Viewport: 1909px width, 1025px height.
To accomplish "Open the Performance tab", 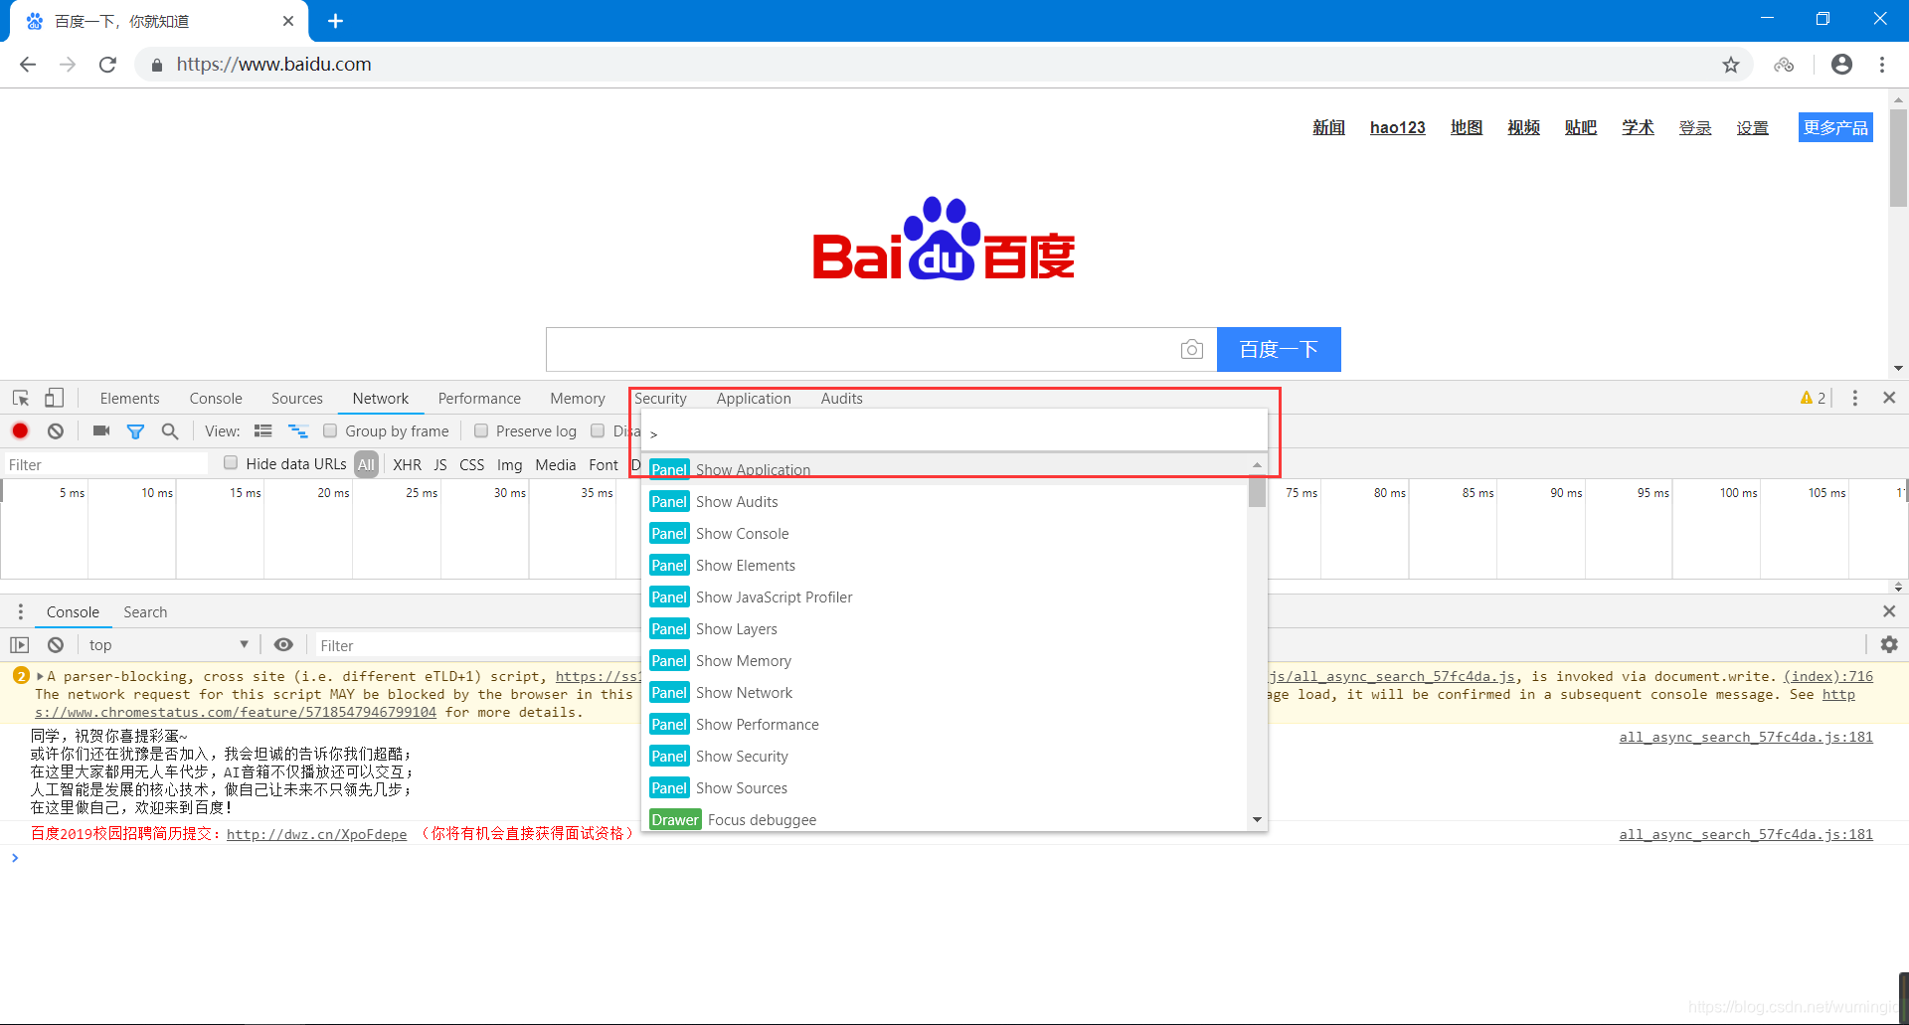I will [x=479, y=398].
